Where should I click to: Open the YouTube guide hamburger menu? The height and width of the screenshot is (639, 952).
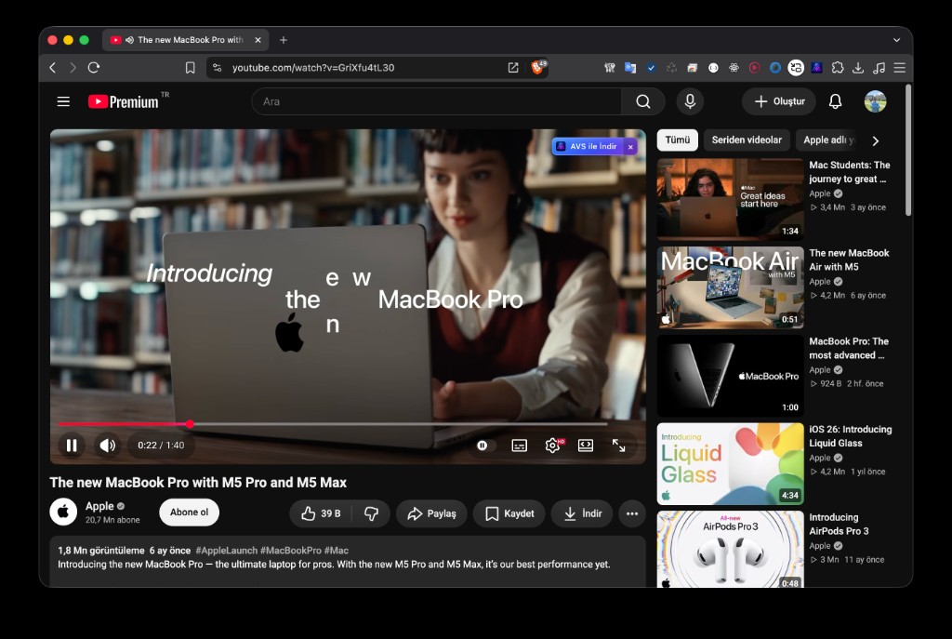tap(63, 101)
